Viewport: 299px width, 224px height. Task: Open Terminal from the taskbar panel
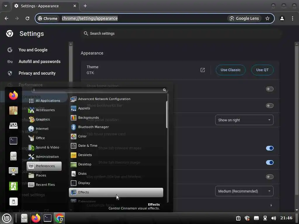point(48,218)
